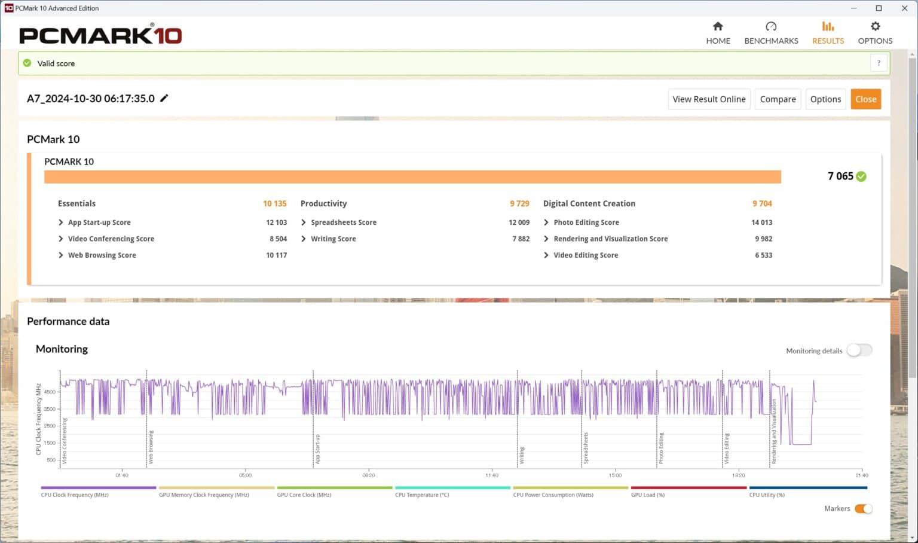Click the Compare button
This screenshot has width=918, height=543.
coord(778,99)
